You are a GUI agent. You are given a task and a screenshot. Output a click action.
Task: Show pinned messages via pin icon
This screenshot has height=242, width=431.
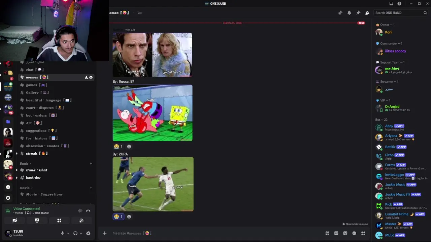pyautogui.click(x=358, y=13)
